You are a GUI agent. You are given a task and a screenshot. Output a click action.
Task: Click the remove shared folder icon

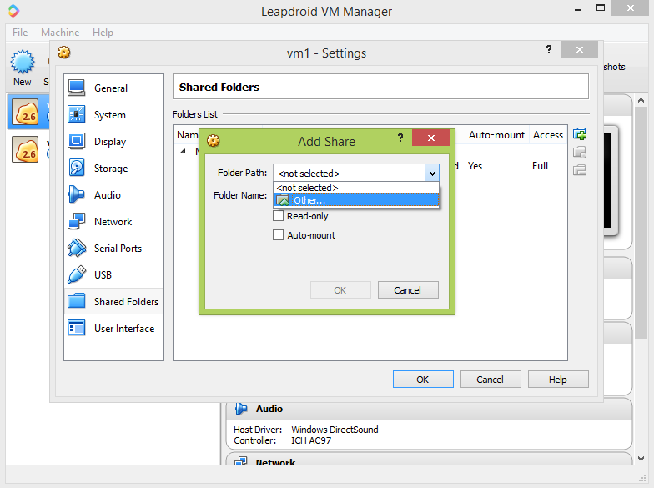tap(580, 170)
